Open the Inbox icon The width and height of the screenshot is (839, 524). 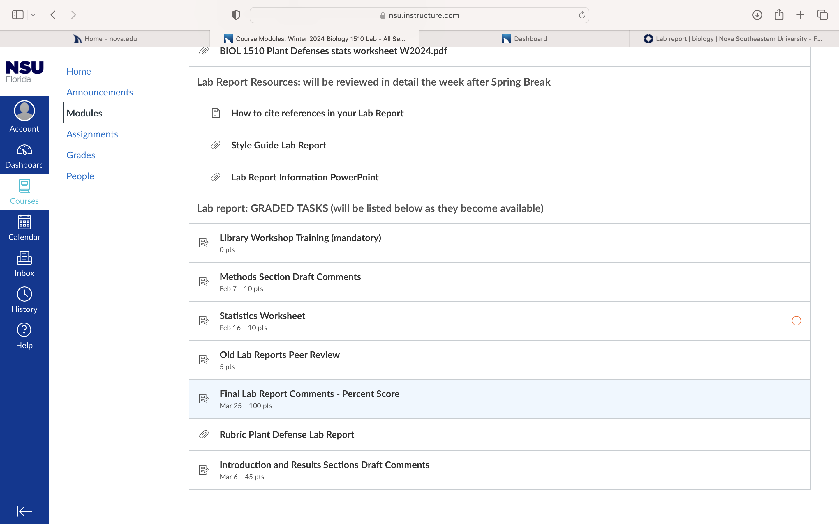[x=24, y=258]
